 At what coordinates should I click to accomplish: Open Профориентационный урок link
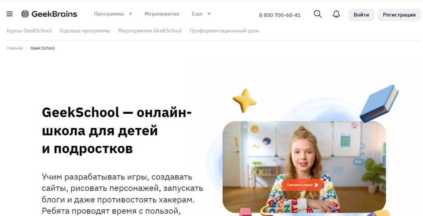tap(224, 31)
